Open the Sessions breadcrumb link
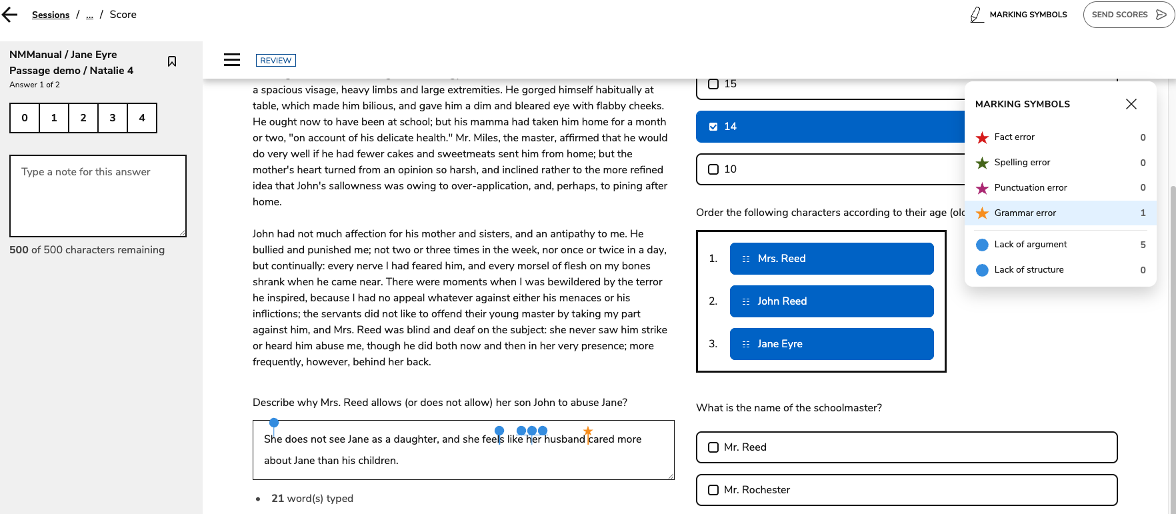Image resolution: width=1176 pixels, height=514 pixels. tap(51, 15)
